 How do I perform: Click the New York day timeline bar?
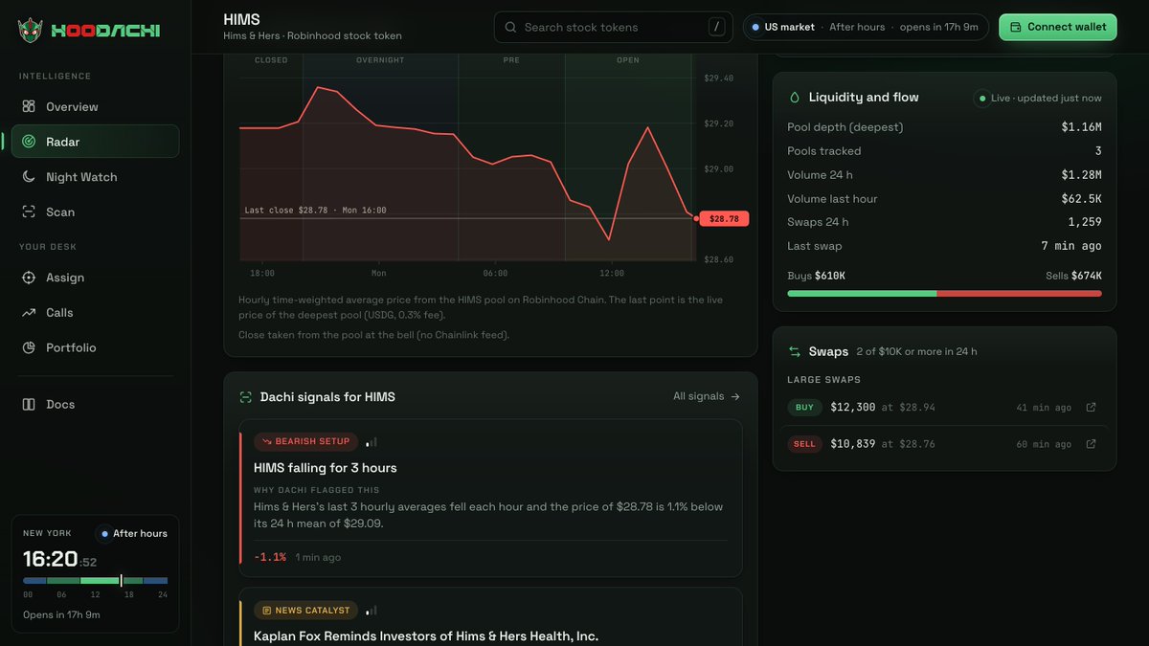coord(95,580)
